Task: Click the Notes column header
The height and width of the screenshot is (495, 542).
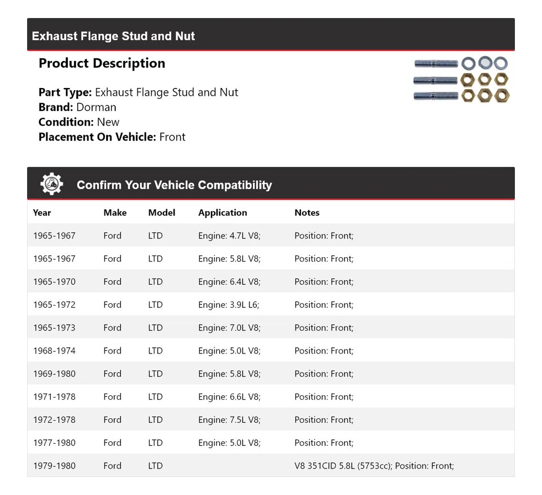Action: (307, 213)
